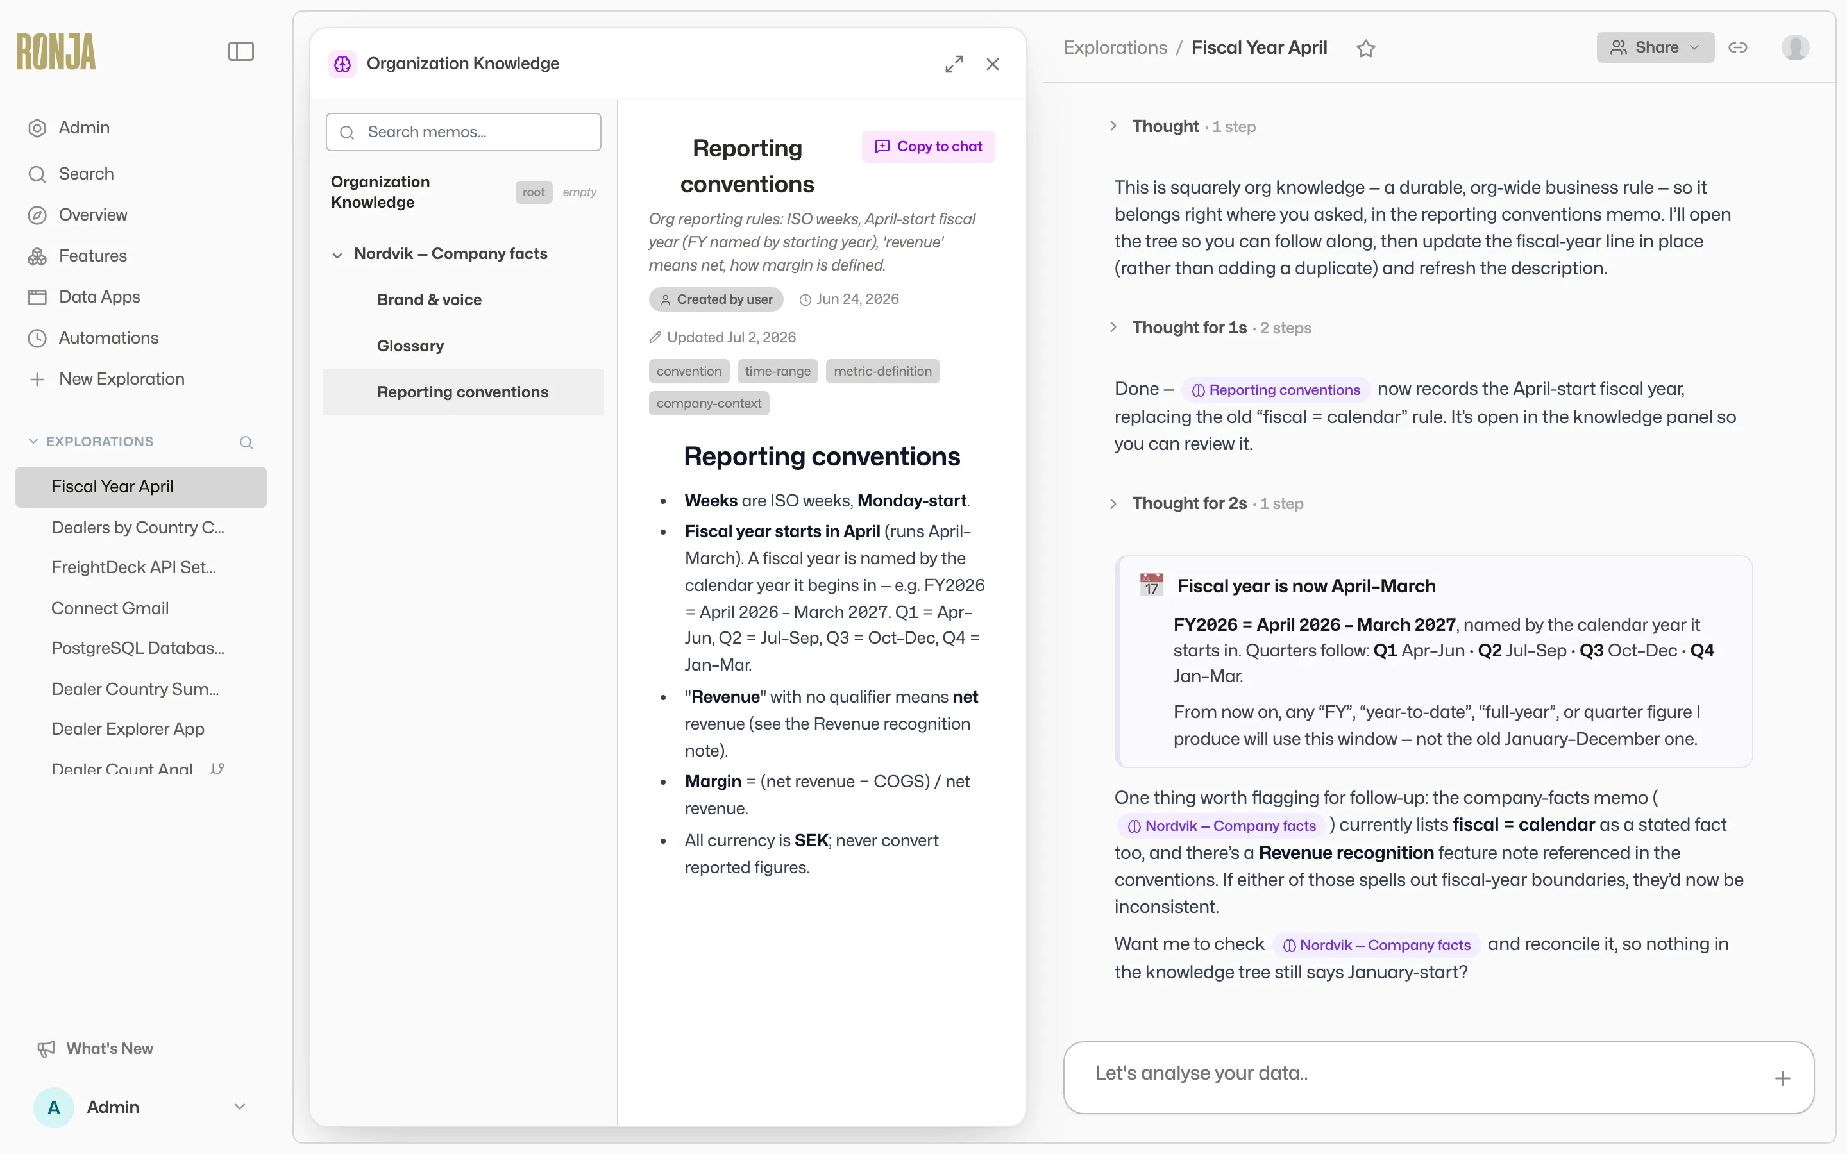The image size is (1847, 1154).
Task: Open Dealers by Country exploration
Action: tap(137, 528)
